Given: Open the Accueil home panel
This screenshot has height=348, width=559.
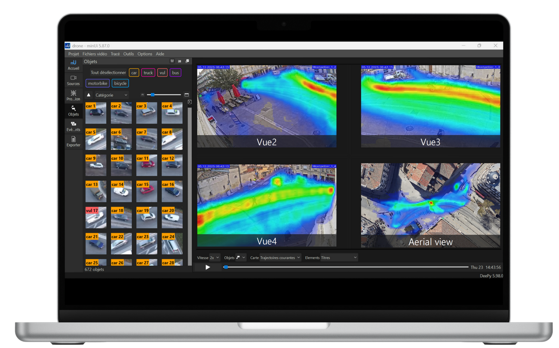Looking at the screenshot, I should 73,65.
